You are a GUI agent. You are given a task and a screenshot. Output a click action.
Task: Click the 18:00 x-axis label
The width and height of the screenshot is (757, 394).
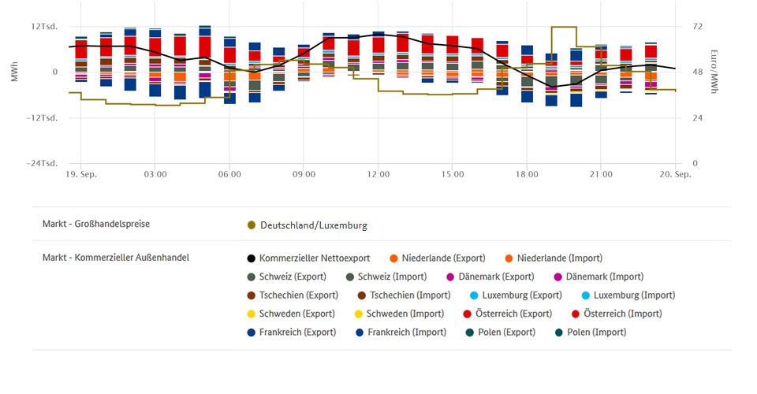pyautogui.click(x=527, y=175)
